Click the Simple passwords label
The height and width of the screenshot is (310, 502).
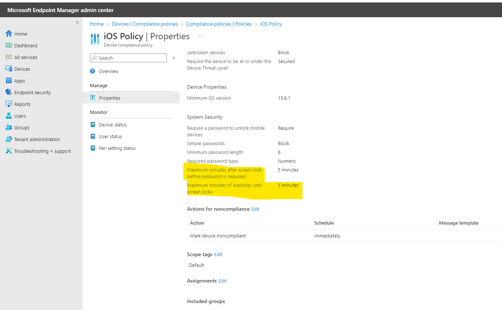pyautogui.click(x=206, y=143)
